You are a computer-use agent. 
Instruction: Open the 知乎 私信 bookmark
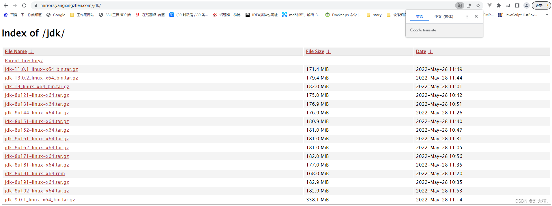pyautogui.click(x=189, y=15)
